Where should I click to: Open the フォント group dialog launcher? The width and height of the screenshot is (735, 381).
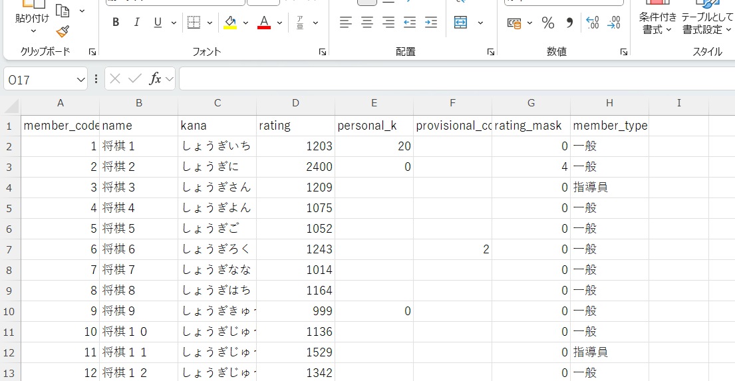click(x=322, y=52)
